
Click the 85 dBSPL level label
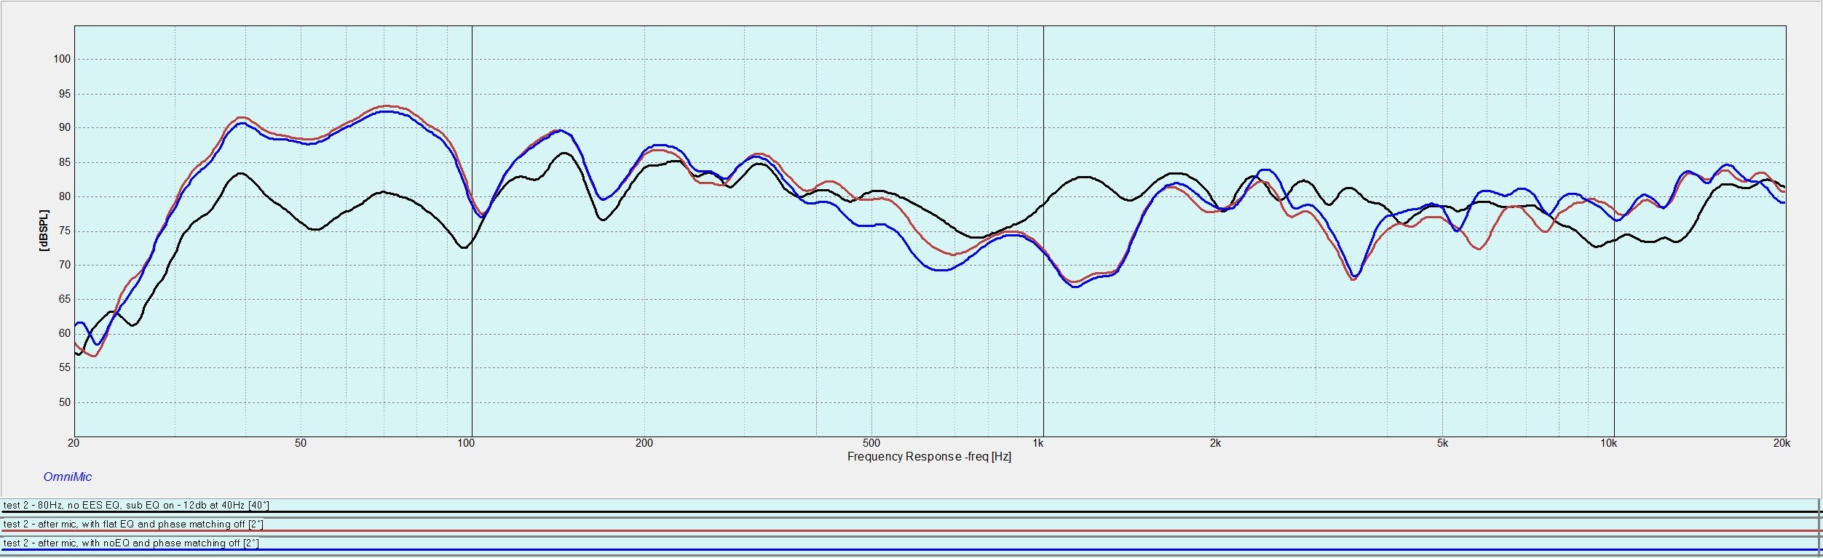65,162
